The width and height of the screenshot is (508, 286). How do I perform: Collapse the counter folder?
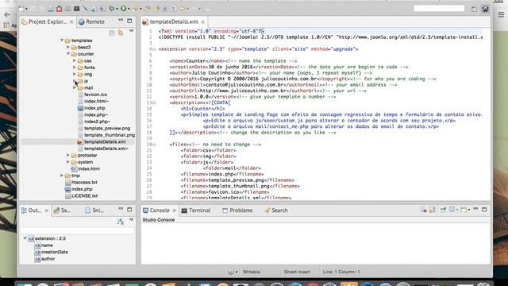(x=68, y=54)
